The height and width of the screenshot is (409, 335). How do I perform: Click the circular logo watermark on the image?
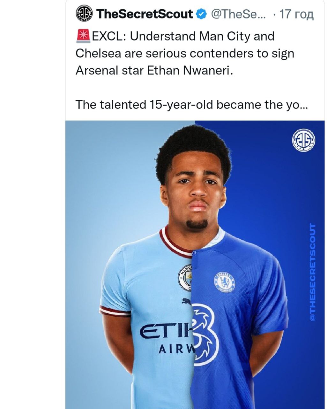tap(303, 140)
